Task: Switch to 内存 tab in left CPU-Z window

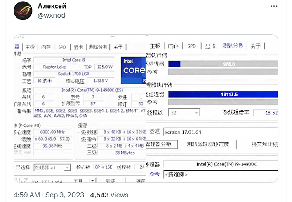Action: pyautogui.click(x=46, y=47)
